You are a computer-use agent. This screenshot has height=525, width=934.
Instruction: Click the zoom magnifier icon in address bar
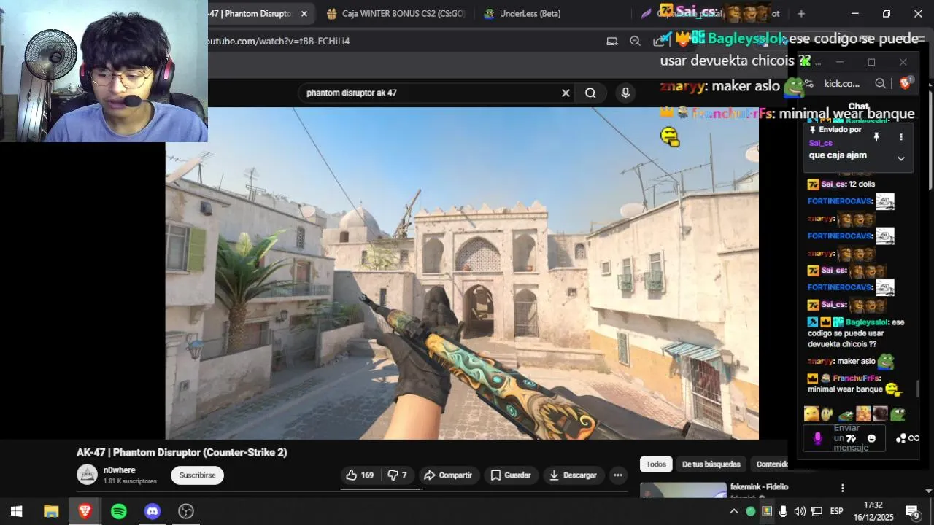tap(635, 41)
